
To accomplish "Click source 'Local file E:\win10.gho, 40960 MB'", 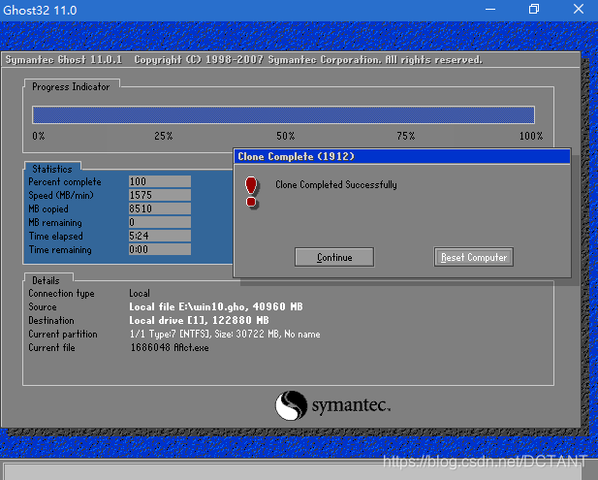I will [x=216, y=306].
